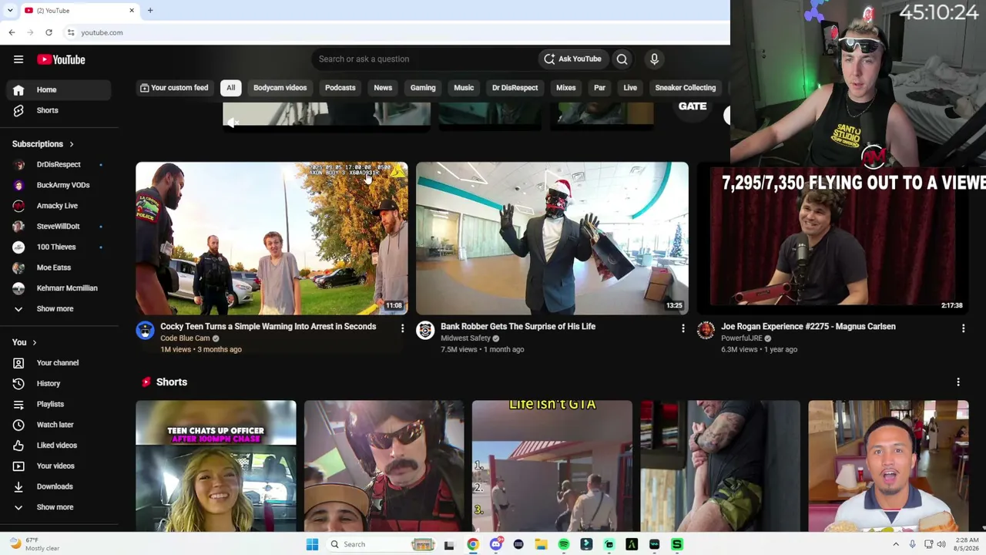Image resolution: width=986 pixels, height=555 pixels.
Task: Open the taskbar volume control
Action: (x=941, y=544)
